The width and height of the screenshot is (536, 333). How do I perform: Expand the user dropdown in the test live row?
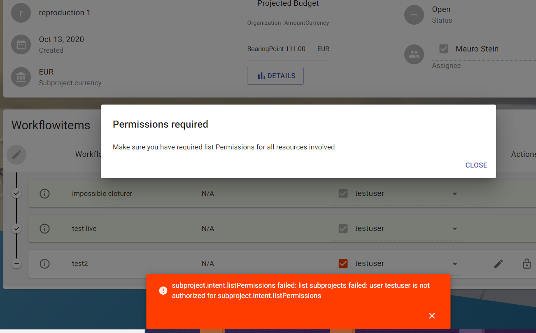(454, 228)
